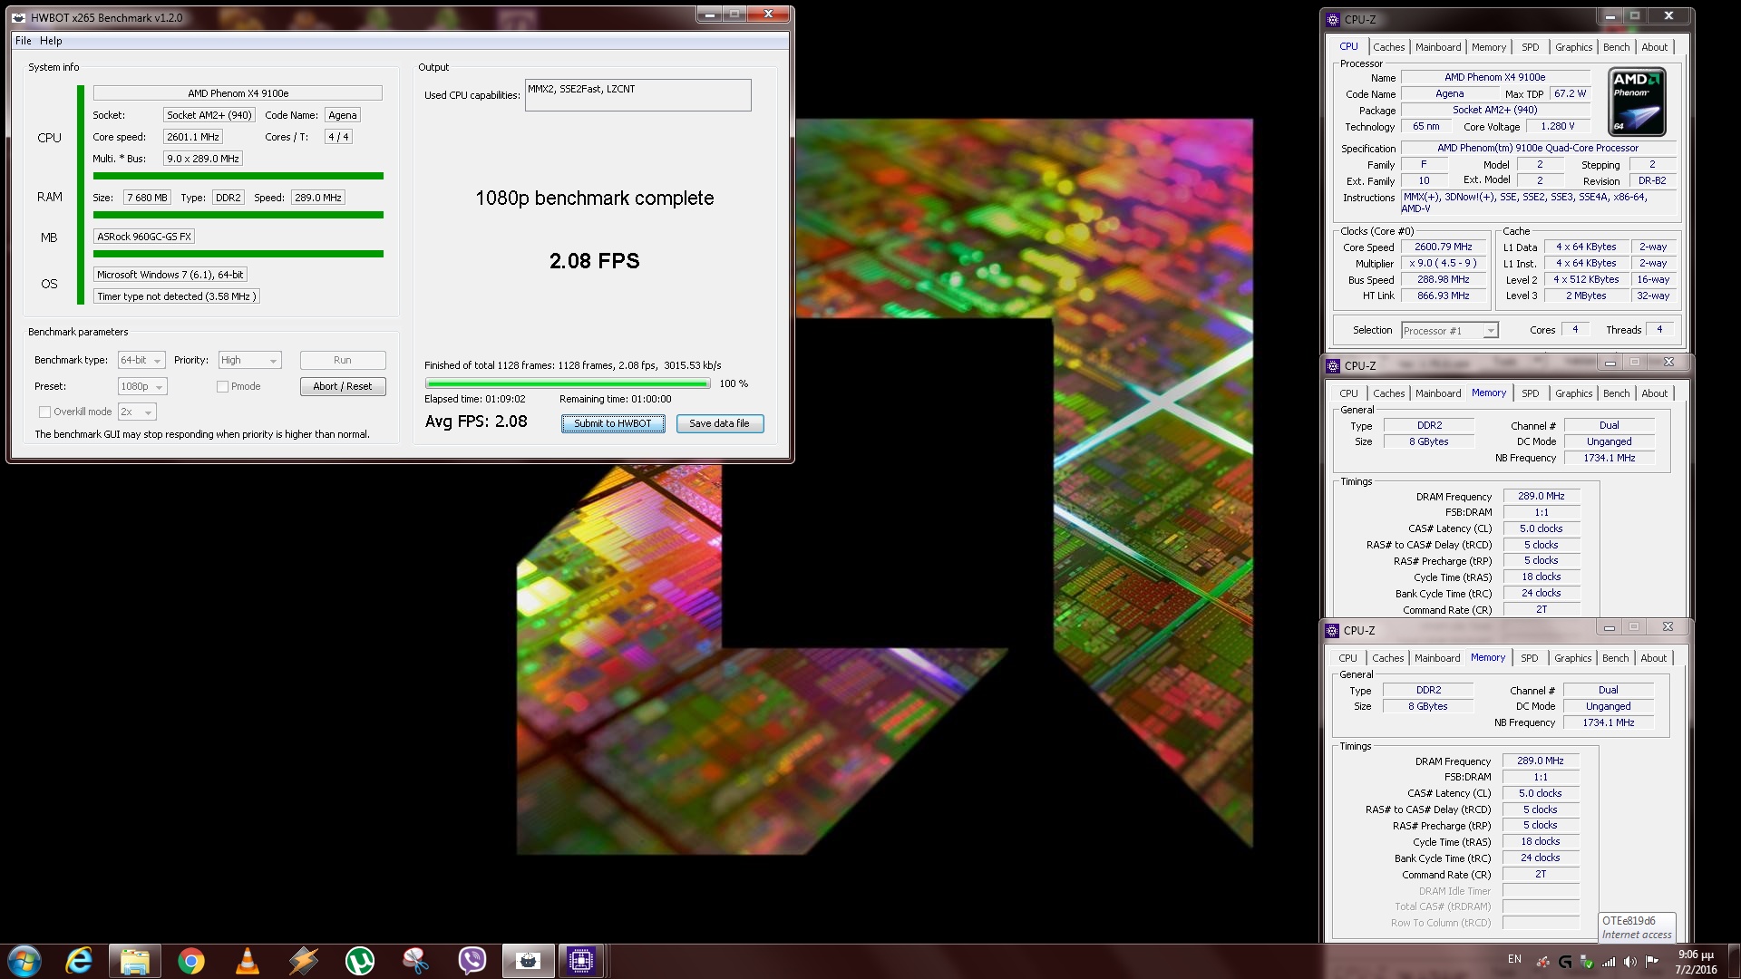Click the benchmark progress bar at 100 %

(x=568, y=383)
